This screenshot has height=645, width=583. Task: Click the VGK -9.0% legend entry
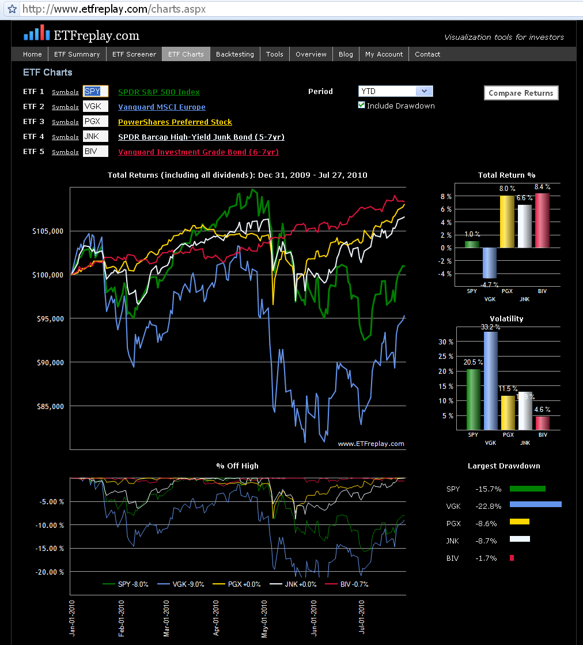[181, 584]
